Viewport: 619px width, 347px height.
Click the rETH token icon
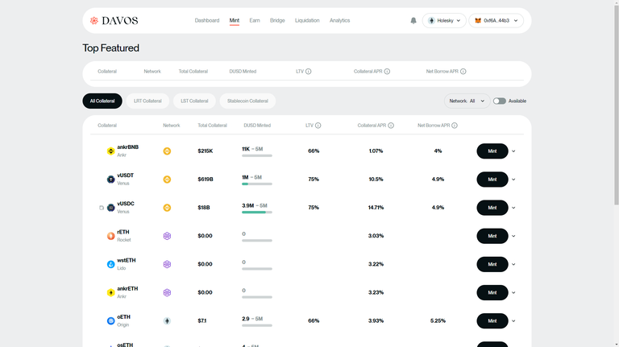[x=111, y=236]
